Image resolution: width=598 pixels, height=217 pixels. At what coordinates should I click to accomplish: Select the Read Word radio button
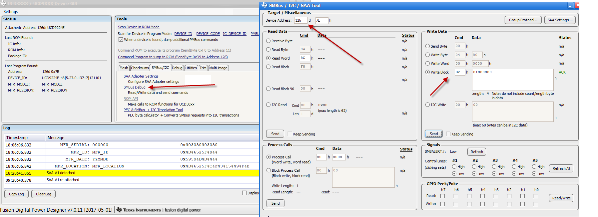point(268,58)
